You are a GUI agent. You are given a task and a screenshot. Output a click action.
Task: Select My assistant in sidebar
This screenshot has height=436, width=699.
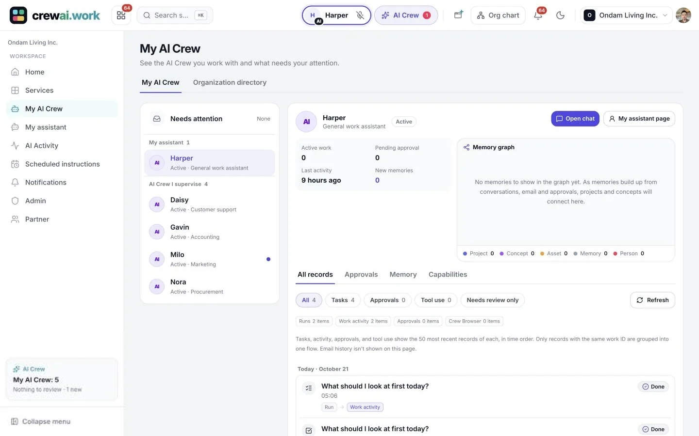(x=62, y=127)
